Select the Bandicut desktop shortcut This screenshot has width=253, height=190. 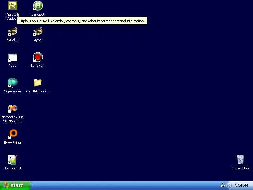click(38, 6)
